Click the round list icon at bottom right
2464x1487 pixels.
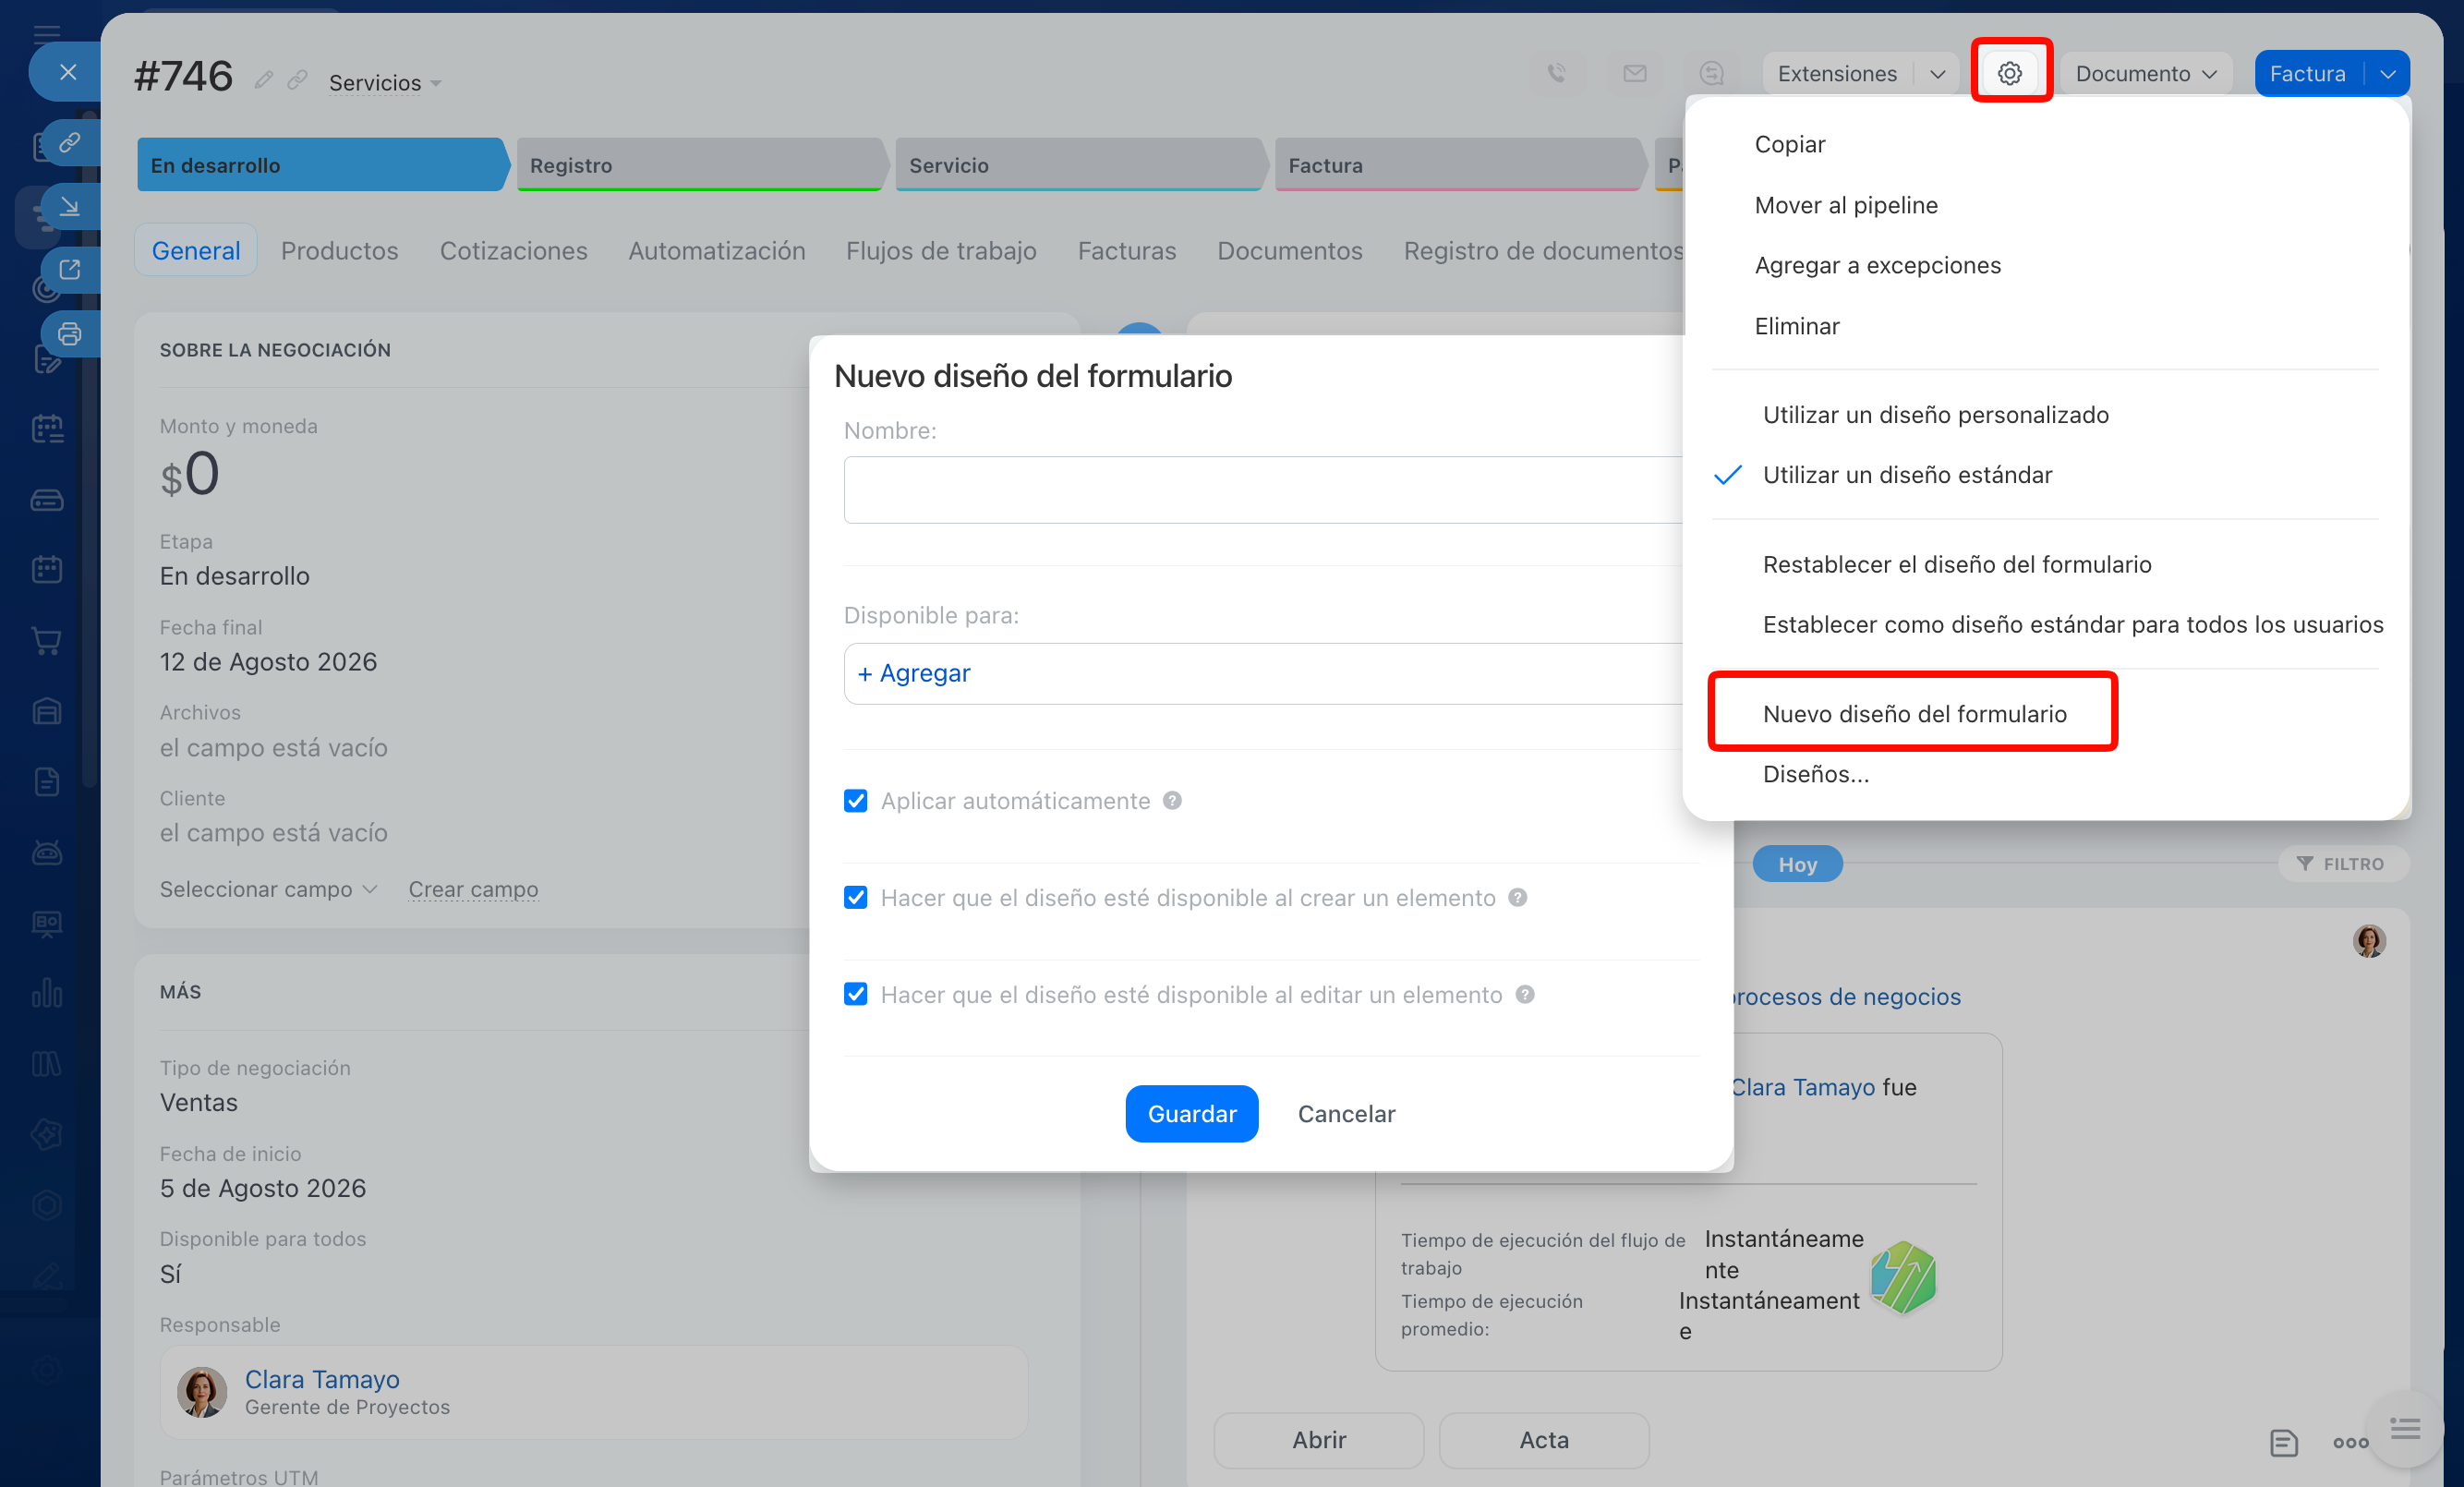tap(2404, 1429)
